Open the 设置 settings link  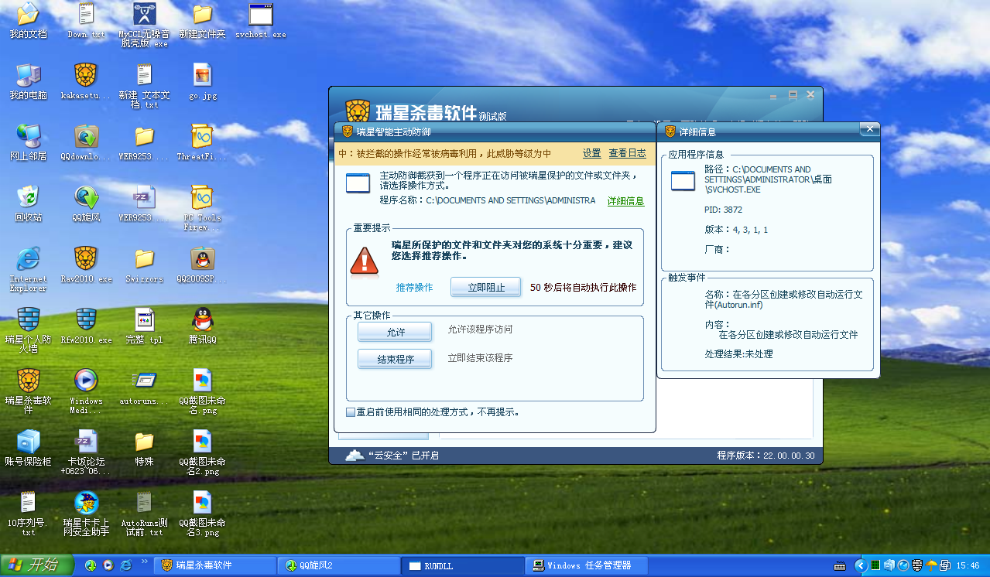point(592,153)
